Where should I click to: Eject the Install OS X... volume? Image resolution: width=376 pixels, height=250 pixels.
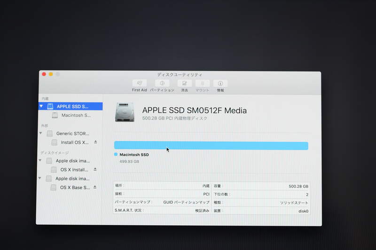coord(95,142)
